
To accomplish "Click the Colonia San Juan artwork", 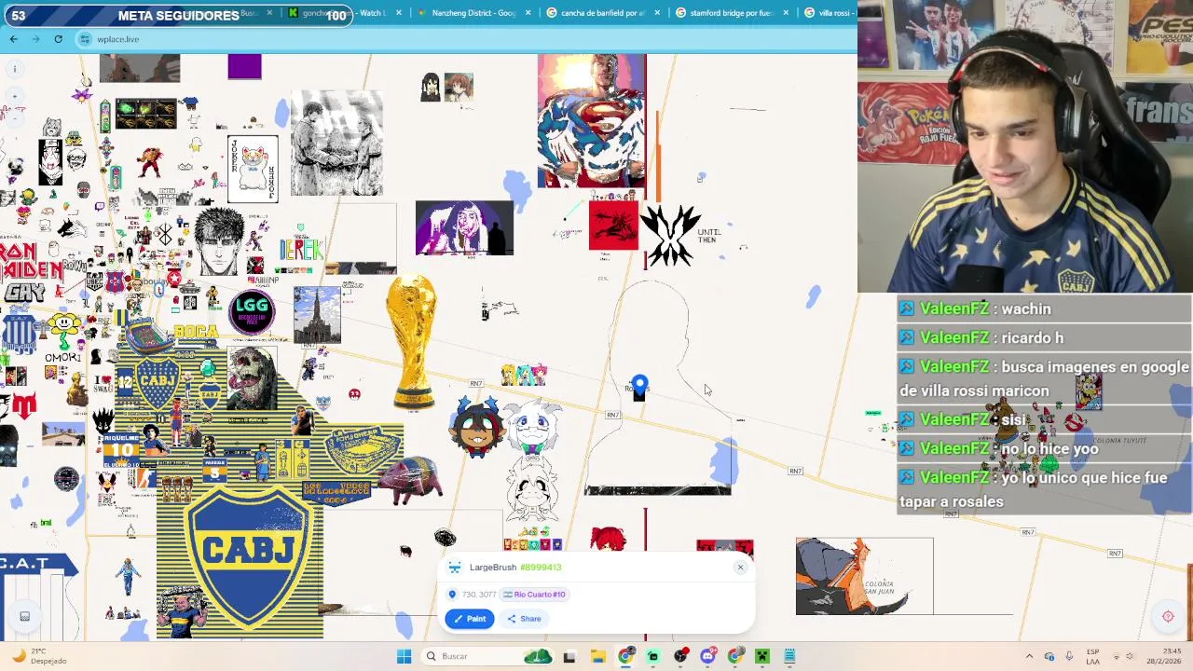I will pyautogui.click(x=864, y=576).
